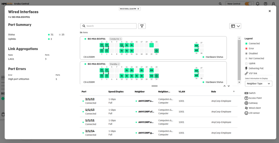This screenshot has width=279, height=143.
Task: Select UXI sensor port 9 on Conductor
Action: tap(122, 45)
